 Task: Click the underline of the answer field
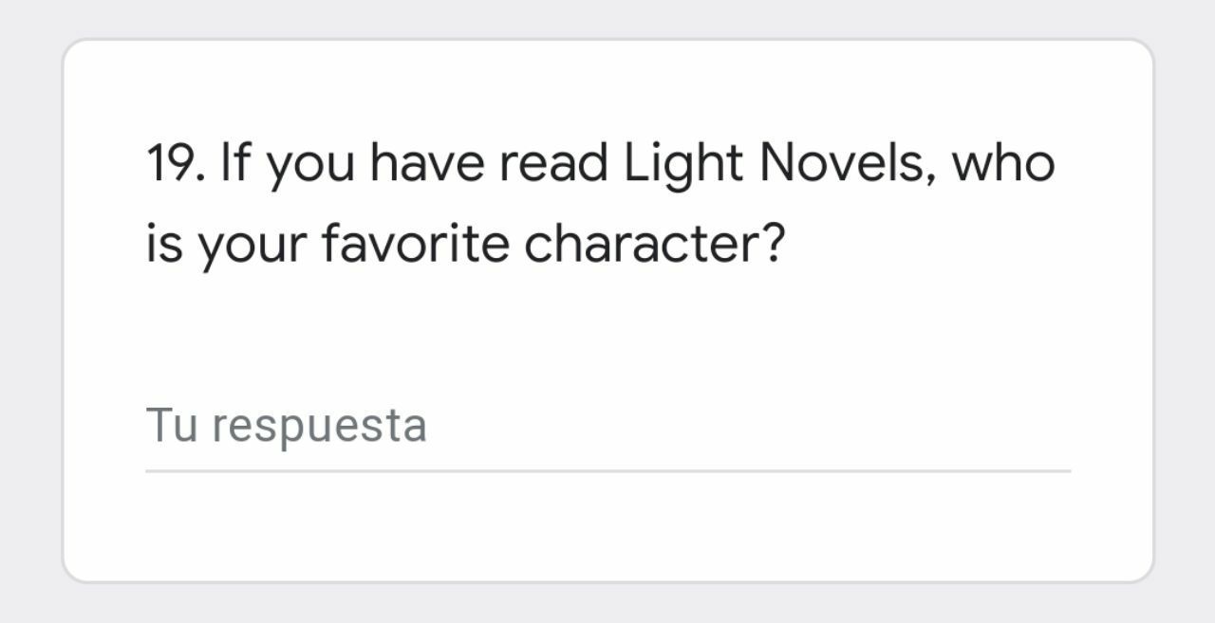pyautogui.click(x=607, y=467)
